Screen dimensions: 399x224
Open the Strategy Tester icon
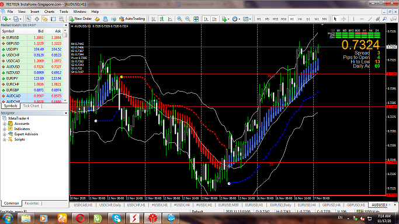click(61, 19)
